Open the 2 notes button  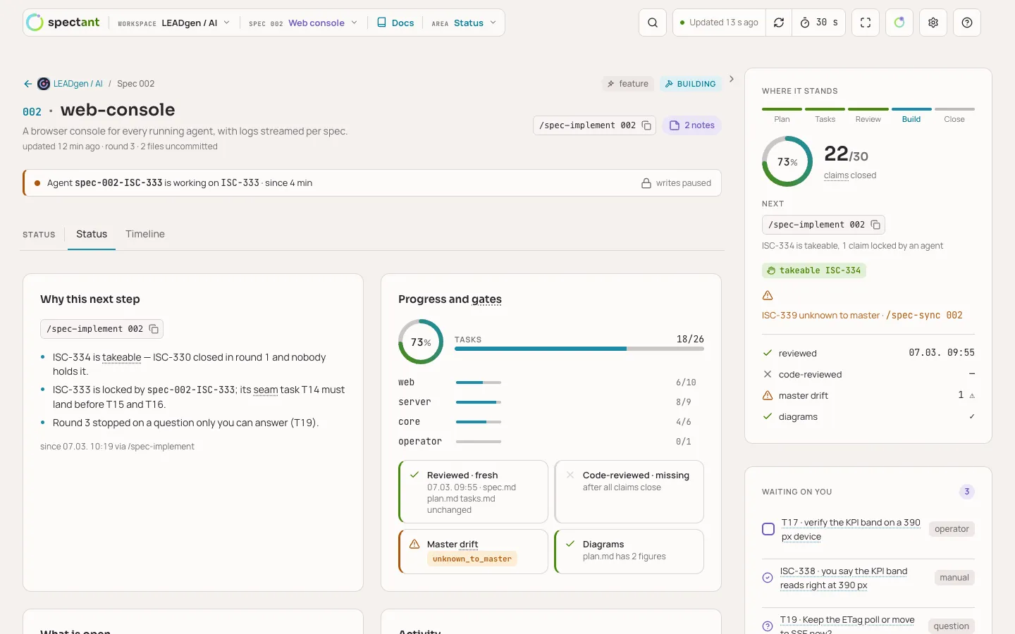point(692,125)
